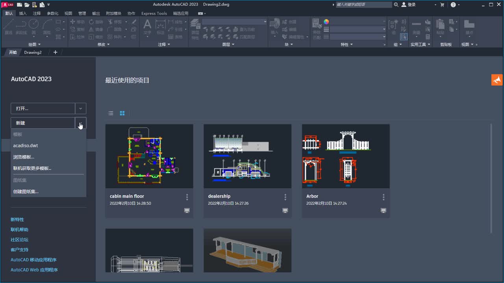This screenshot has width=504, height=283.
Task: Click the orange announcements megaphone icon
Action: [497, 80]
